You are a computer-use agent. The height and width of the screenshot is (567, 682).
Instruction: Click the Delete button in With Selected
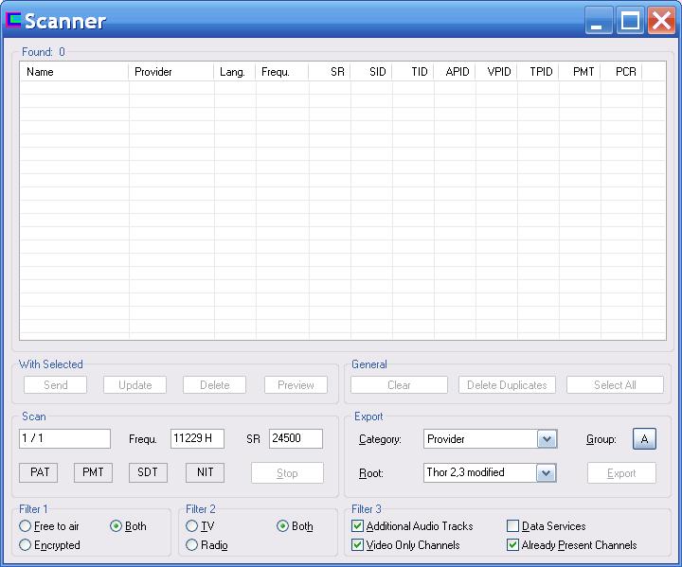point(214,385)
